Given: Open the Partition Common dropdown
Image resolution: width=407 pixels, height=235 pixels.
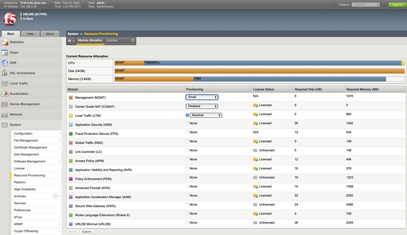Looking at the screenshot, I should coord(366,5).
